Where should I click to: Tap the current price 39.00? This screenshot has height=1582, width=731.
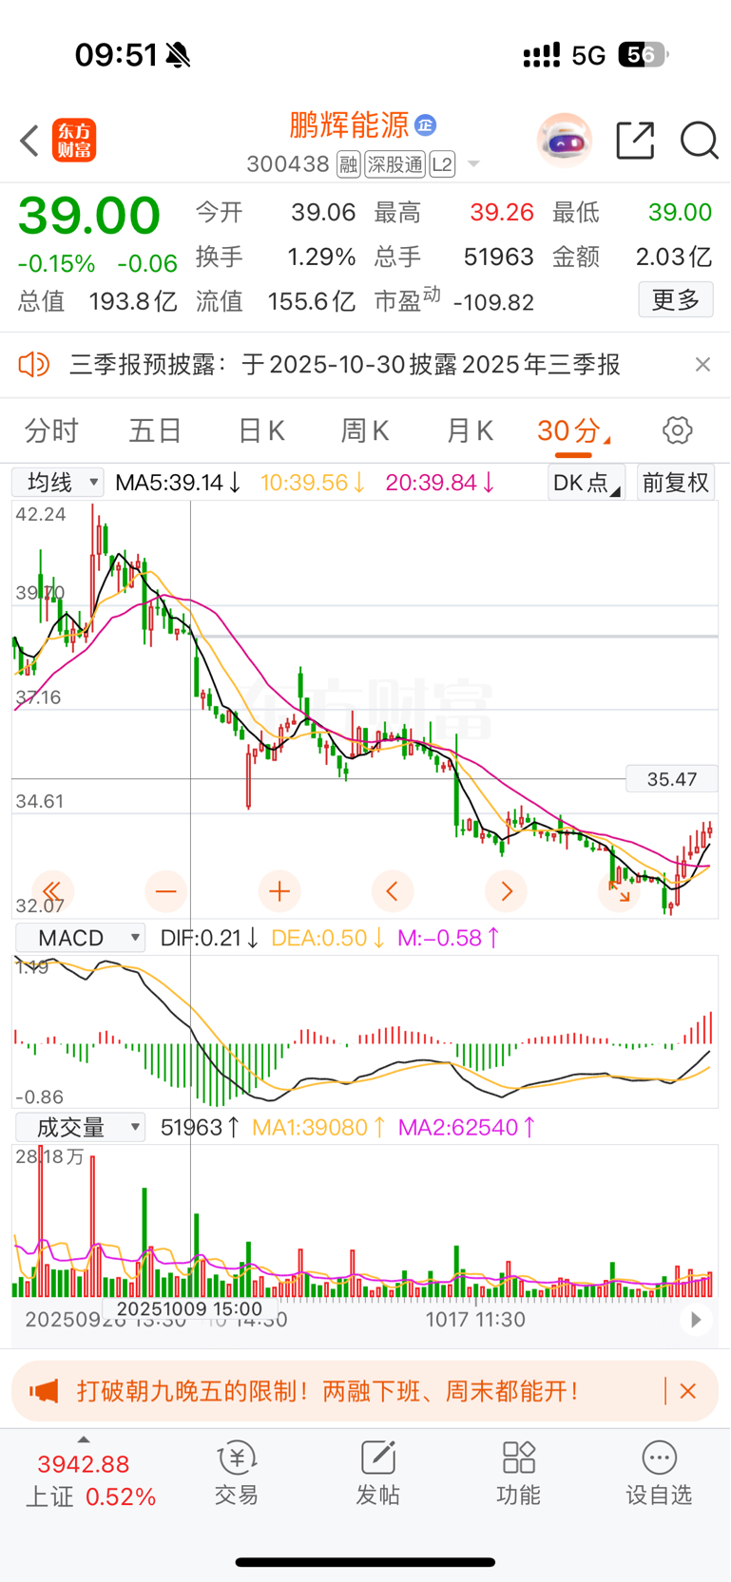(89, 216)
